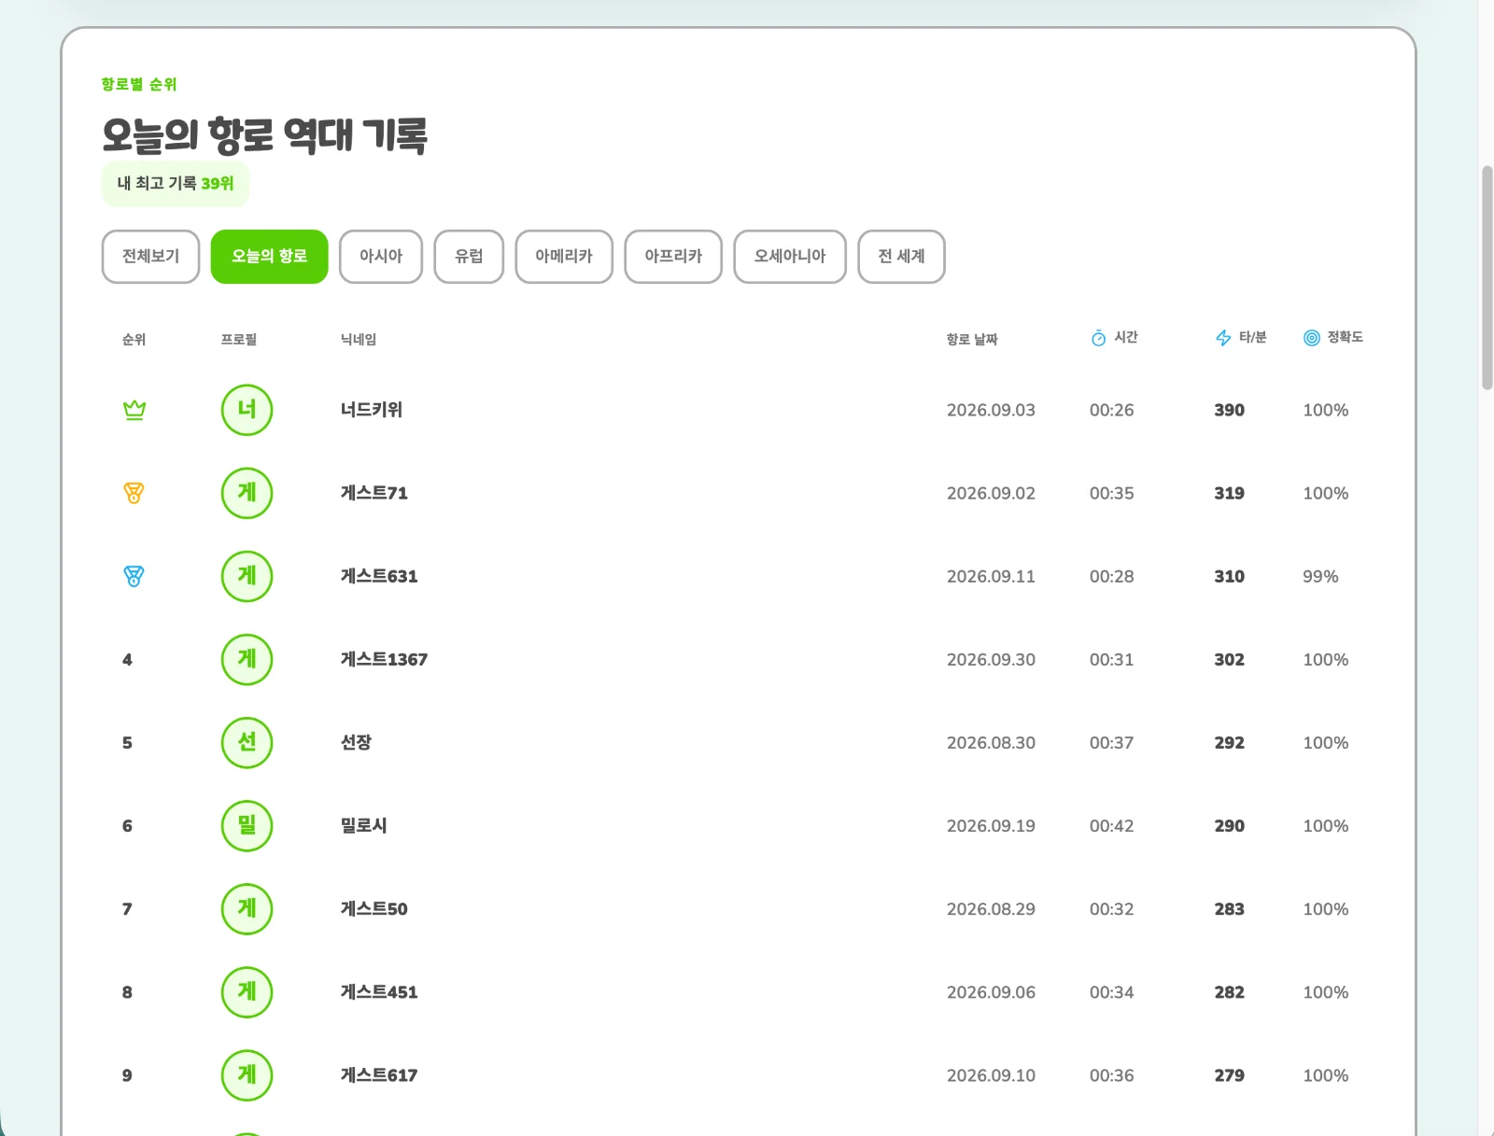Click the page vertical scrollbar thumb

pos(1487,278)
